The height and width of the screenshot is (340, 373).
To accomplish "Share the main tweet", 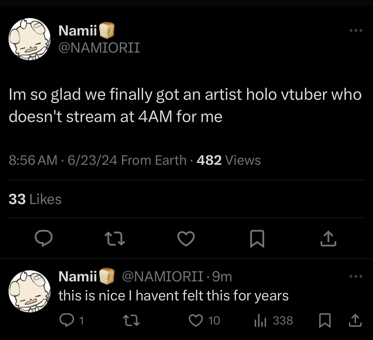I will pos(328,239).
